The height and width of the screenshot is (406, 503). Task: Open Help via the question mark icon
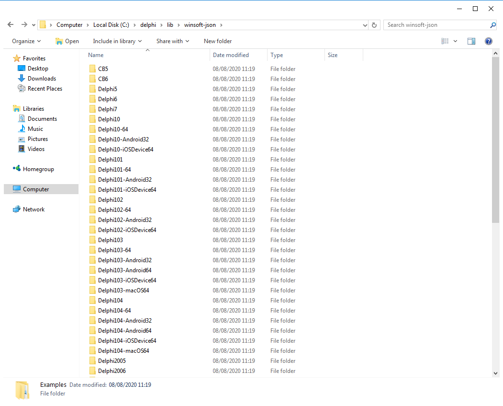click(489, 41)
